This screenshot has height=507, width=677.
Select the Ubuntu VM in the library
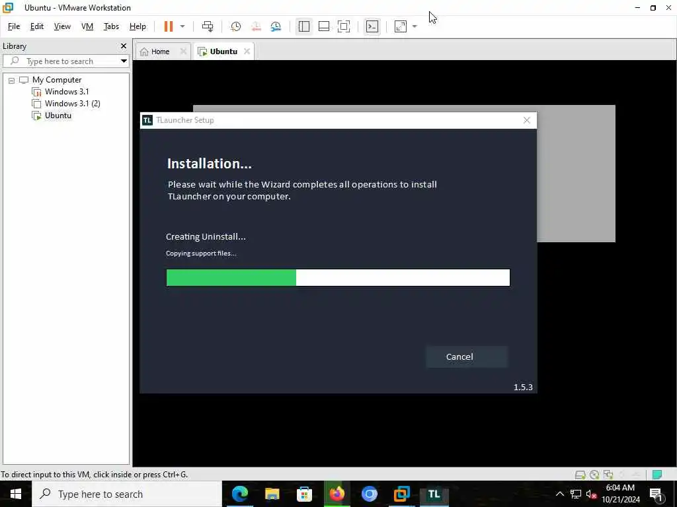tap(58, 116)
